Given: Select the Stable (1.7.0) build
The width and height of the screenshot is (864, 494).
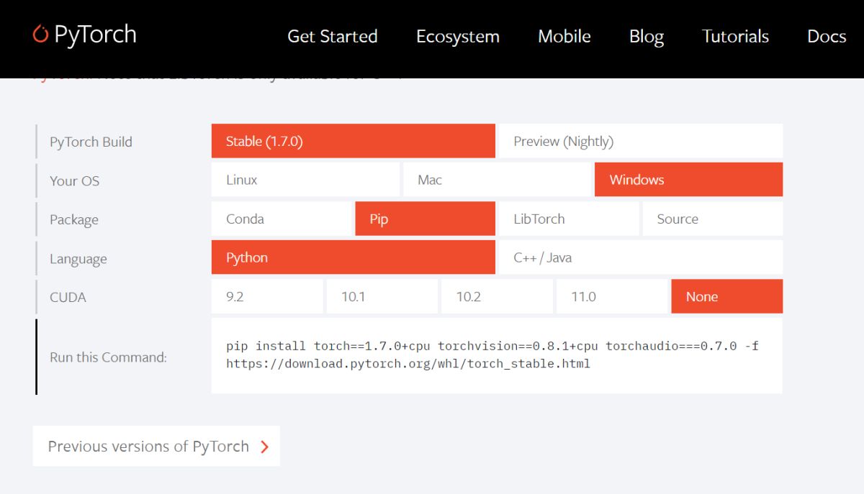Looking at the screenshot, I should 354,141.
